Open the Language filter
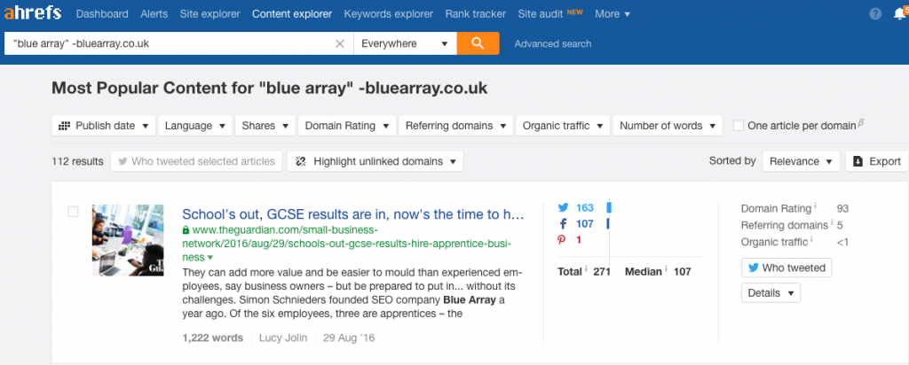The width and height of the screenshot is (909, 365). coord(195,126)
